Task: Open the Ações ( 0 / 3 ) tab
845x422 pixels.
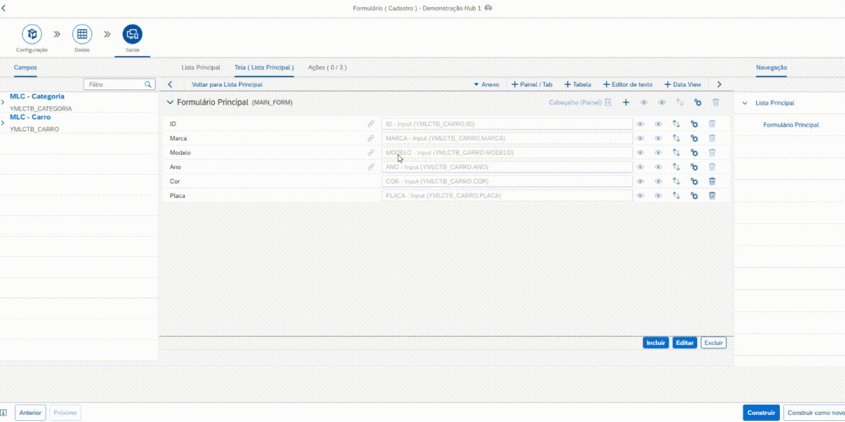Action: tap(327, 67)
